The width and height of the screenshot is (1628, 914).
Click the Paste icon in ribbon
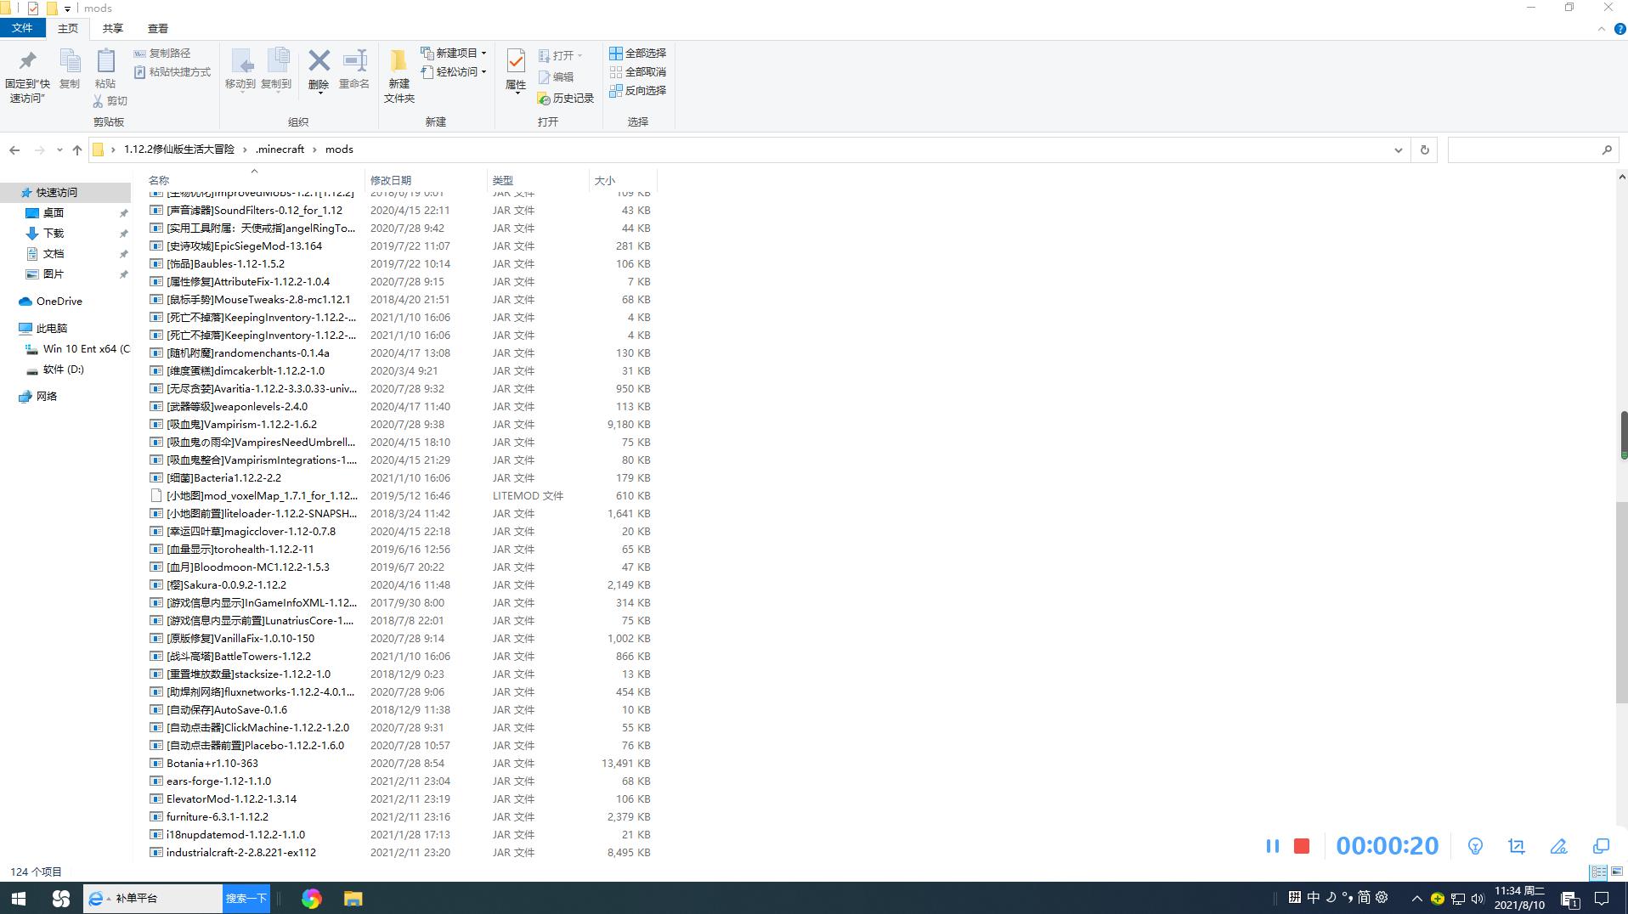click(105, 60)
